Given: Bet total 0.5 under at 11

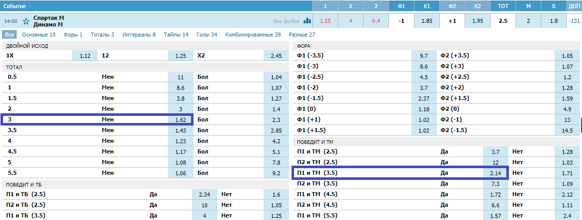Looking at the screenshot, I should [x=181, y=77].
